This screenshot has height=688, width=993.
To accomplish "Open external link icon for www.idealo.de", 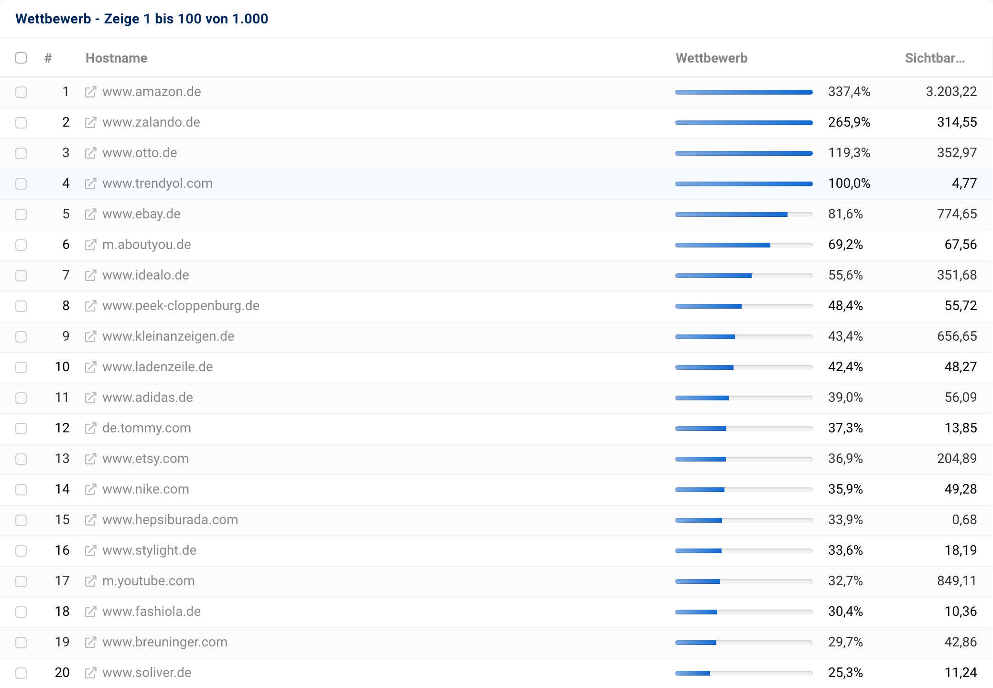I will point(90,275).
